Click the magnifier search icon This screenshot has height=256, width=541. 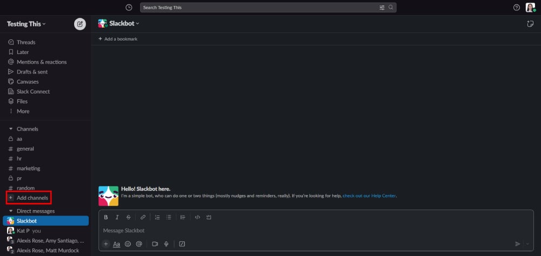click(391, 7)
